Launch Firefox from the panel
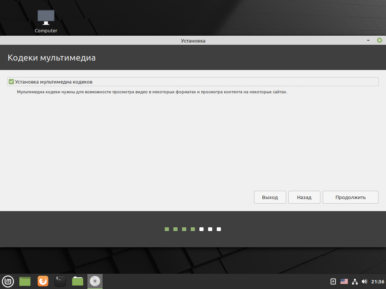The image size is (386, 289). click(43, 281)
